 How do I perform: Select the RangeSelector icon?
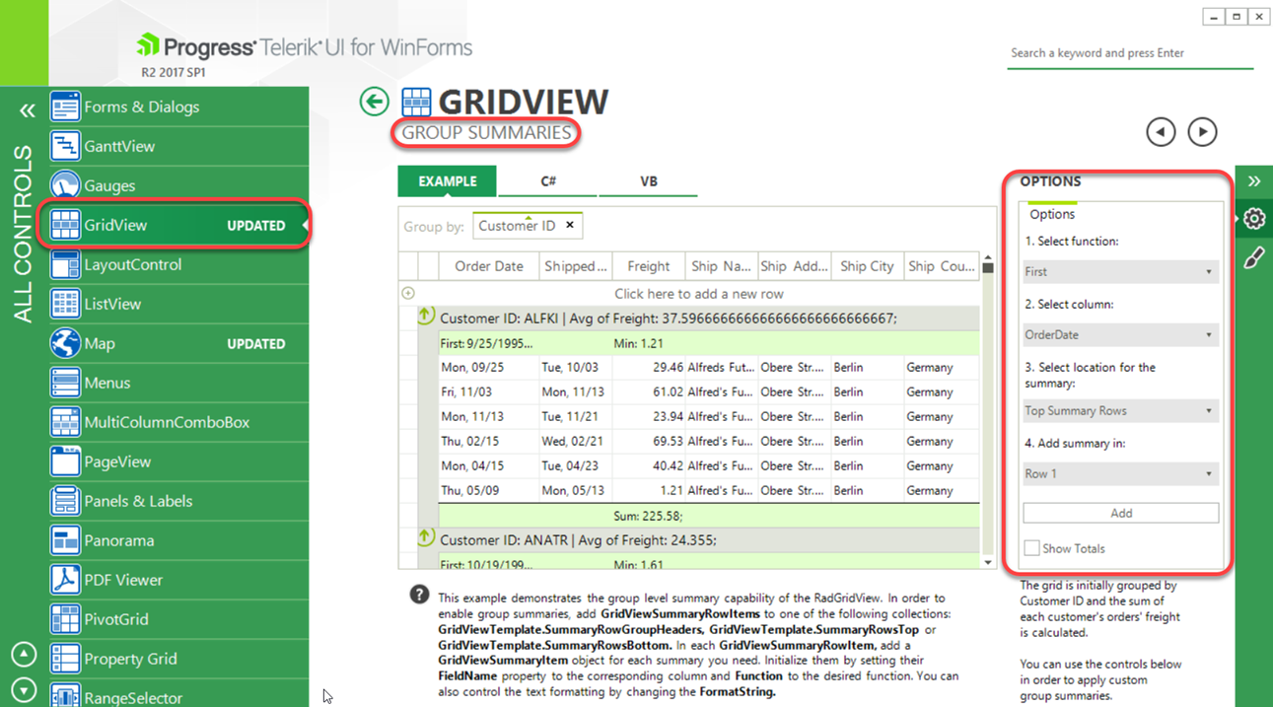(65, 695)
